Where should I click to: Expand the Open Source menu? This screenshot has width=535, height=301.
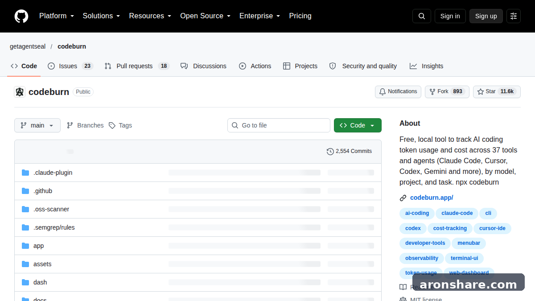(205, 16)
